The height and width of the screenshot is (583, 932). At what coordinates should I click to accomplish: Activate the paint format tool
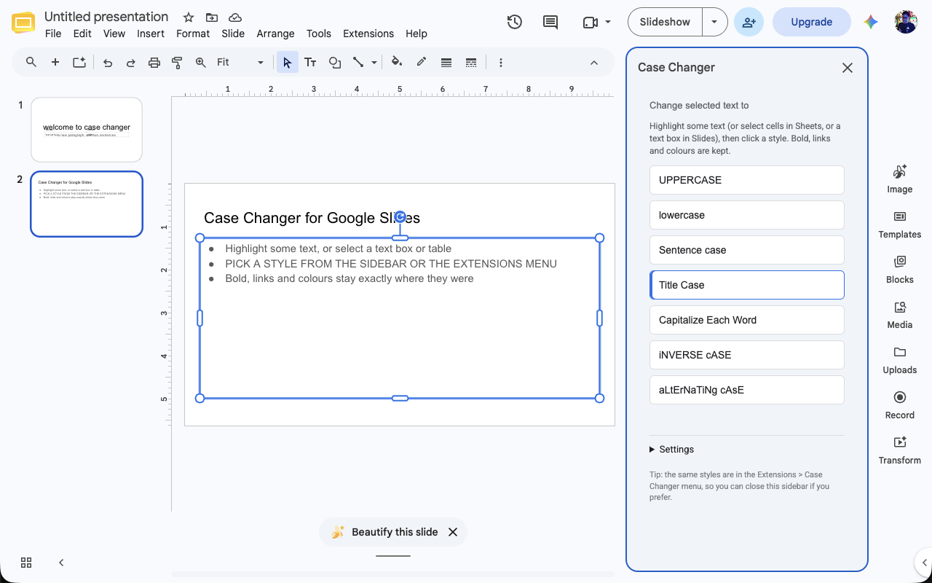point(177,63)
